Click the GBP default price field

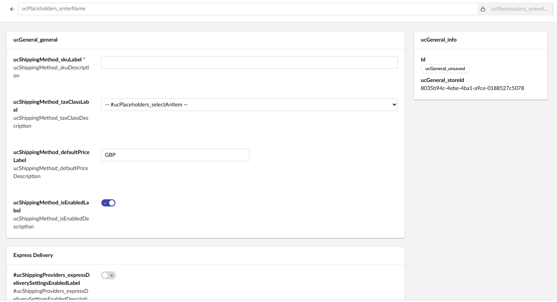pos(175,155)
